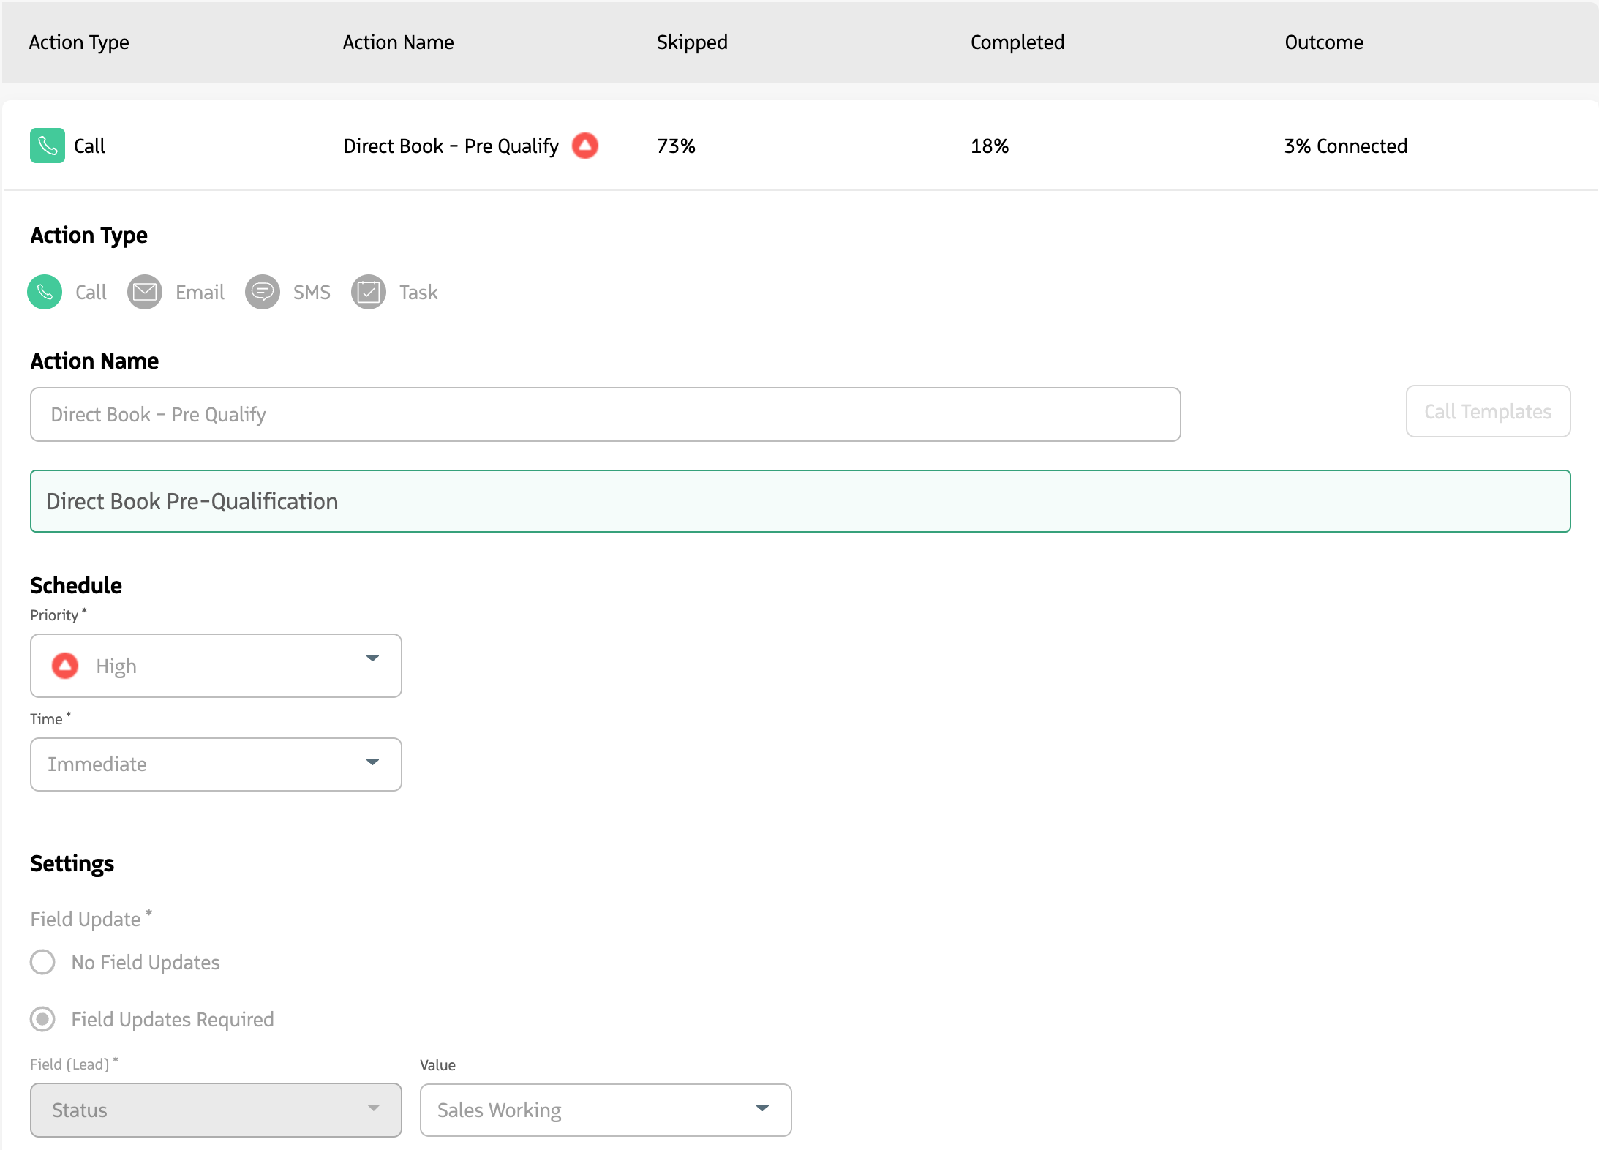Click the green phone icon next to Call row
The height and width of the screenshot is (1150, 1599).
47,146
